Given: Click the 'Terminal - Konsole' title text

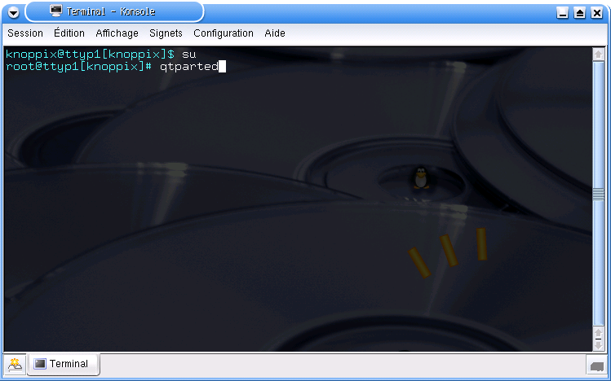Looking at the screenshot, I should [111, 11].
